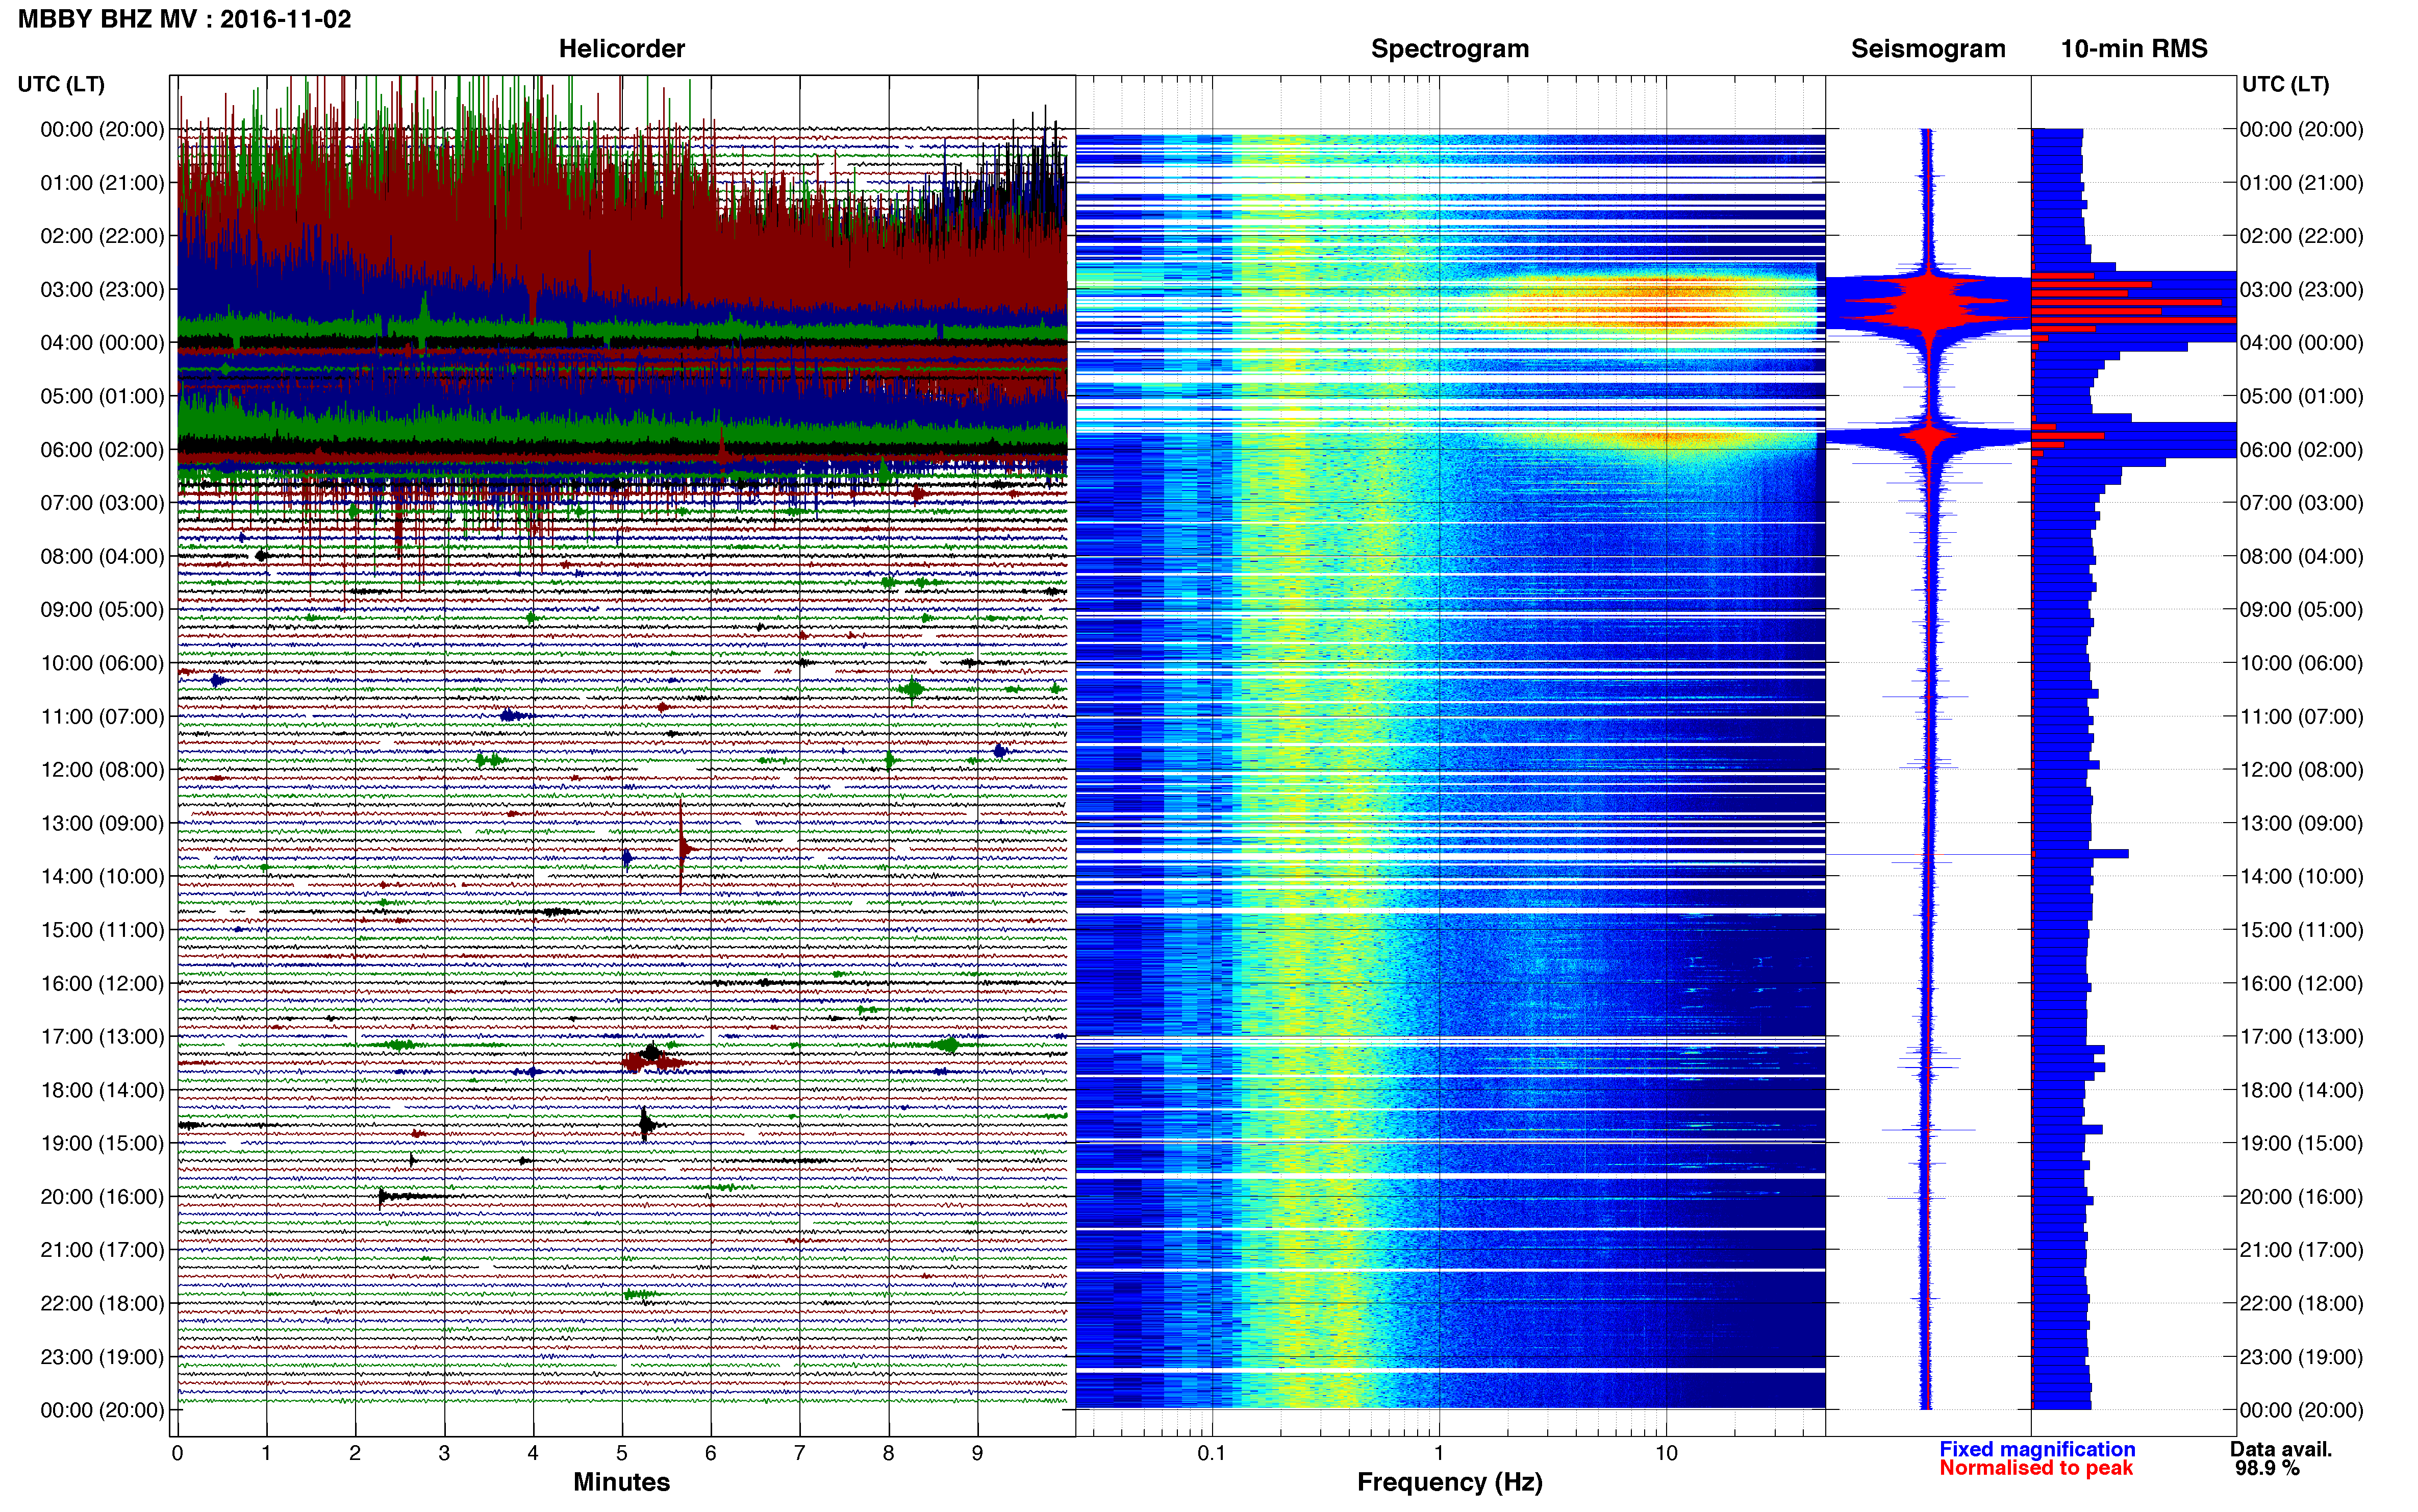This screenshot has height=1512, width=2418.
Task: Click the RMS bar spike near 13:35
Action: [x=2081, y=854]
